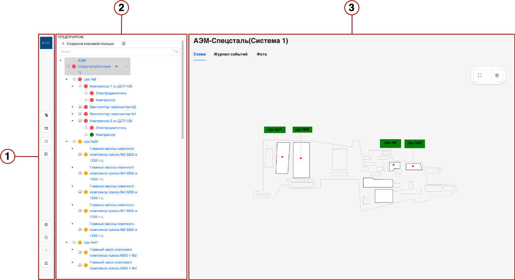Open the Фото tab
The height and width of the screenshot is (280, 515).
point(262,54)
